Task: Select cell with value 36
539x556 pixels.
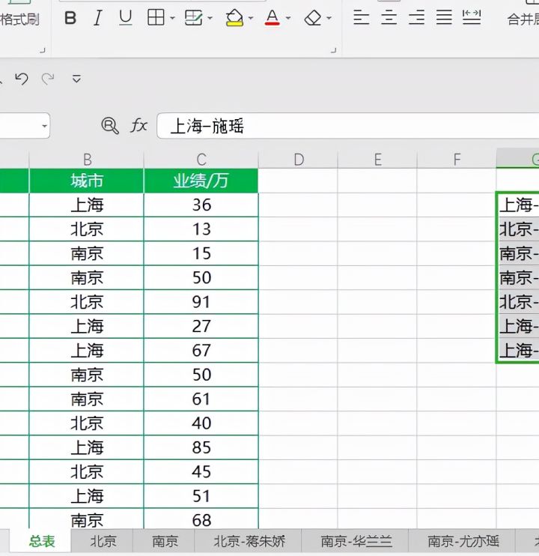Action: click(201, 205)
